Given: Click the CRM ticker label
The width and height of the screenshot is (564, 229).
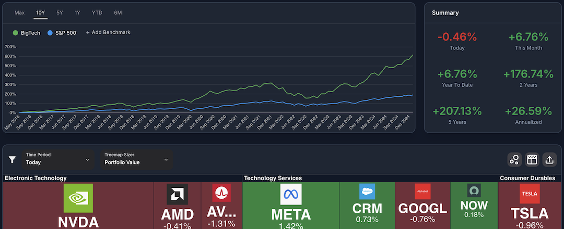Looking at the screenshot, I should click(367, 209).
